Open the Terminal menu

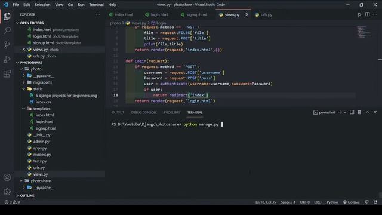[96, 5]
